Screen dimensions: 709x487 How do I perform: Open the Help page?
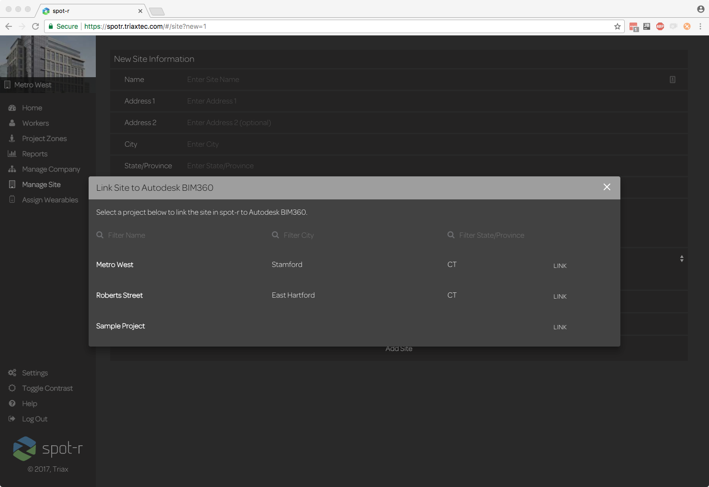point(30,404)
